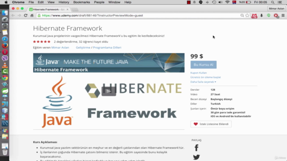Open the History menu
Image resolution: width=287 pixels, height=161 pixels.
click(x=64, y=2)
